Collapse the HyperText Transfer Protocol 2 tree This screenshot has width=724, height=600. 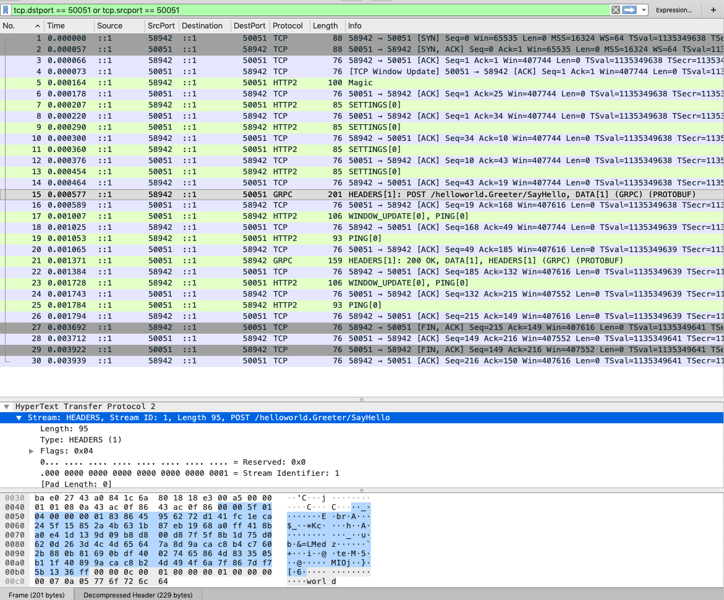pos(7,407)
